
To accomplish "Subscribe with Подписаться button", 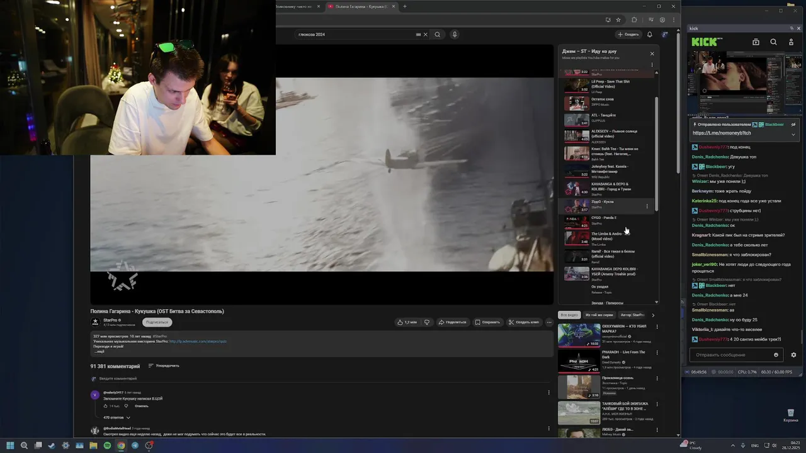I will 157,322.
